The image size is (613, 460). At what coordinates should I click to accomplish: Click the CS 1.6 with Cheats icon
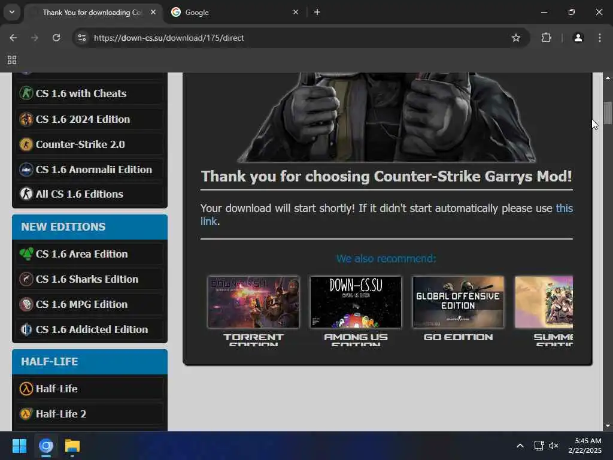26,93
